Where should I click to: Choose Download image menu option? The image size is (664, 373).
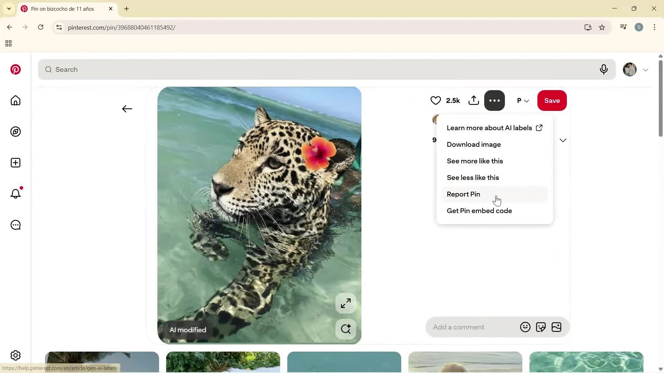473,144
